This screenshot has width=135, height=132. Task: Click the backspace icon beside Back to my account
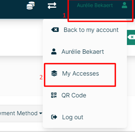55,30
